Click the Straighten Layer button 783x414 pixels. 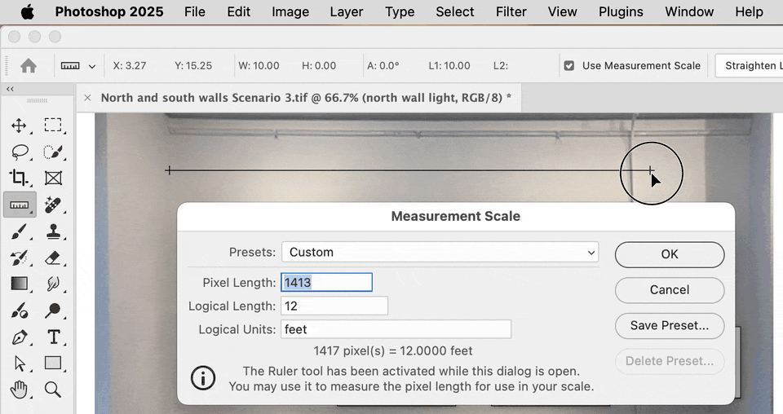click(749, 66)
